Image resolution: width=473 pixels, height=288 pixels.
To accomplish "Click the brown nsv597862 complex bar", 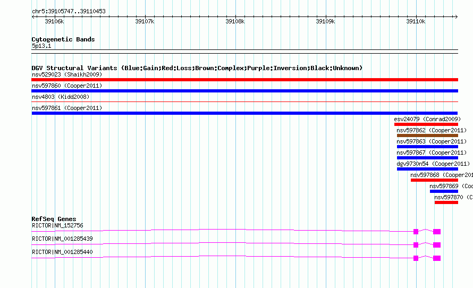I will (427, 135).
